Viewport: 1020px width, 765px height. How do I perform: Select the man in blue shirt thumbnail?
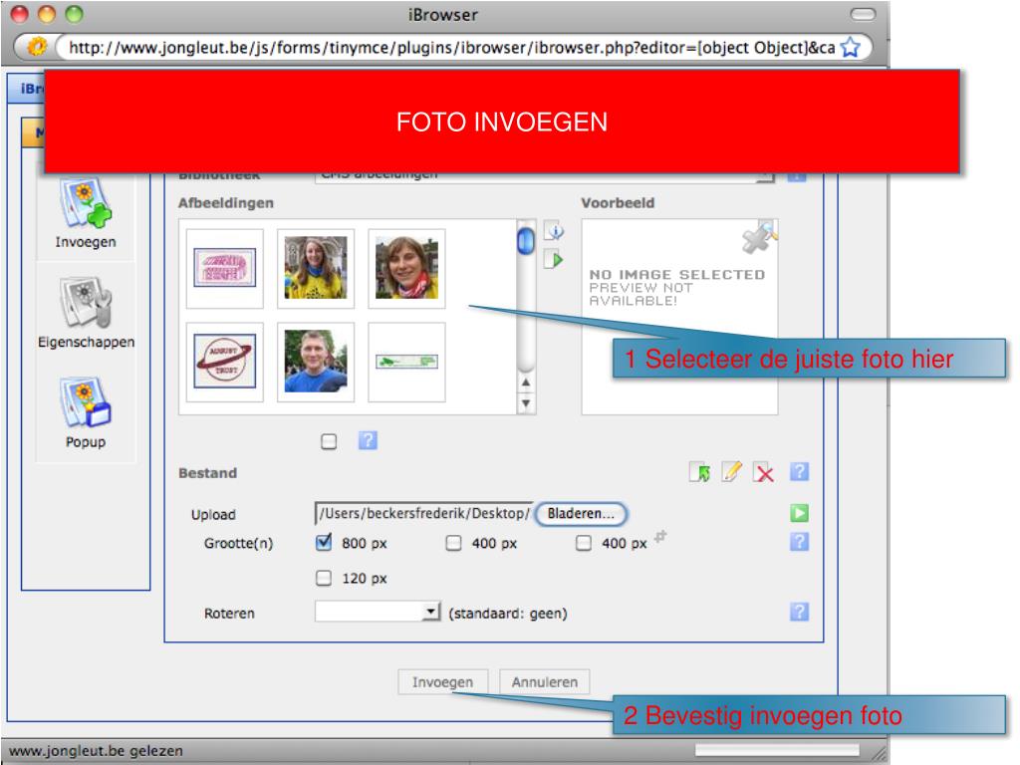click(x=316, y=362)
